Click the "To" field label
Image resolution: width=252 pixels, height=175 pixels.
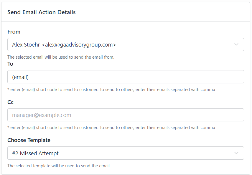[10, 64]
